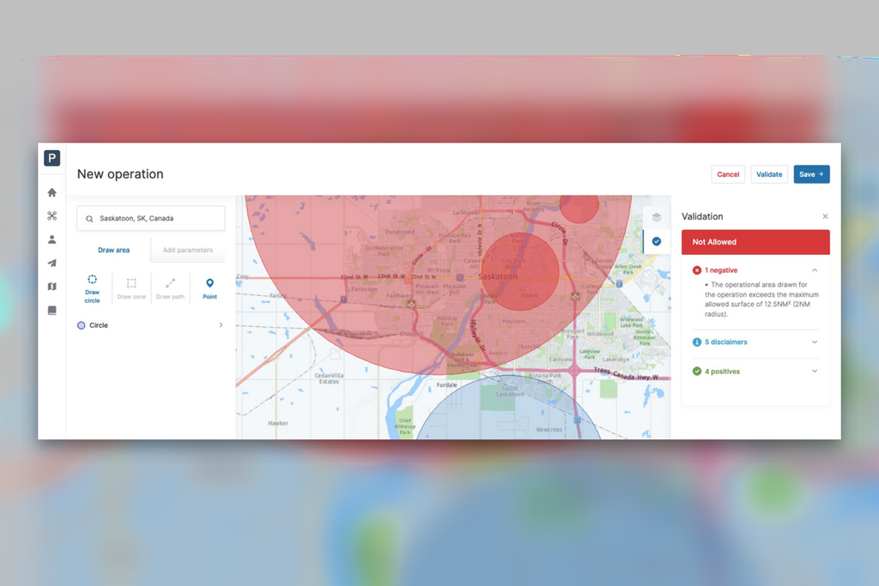This screenshot has width=879, height=586.
Task: Click the search magnifier icon
Action: click(x=89, y=219)
